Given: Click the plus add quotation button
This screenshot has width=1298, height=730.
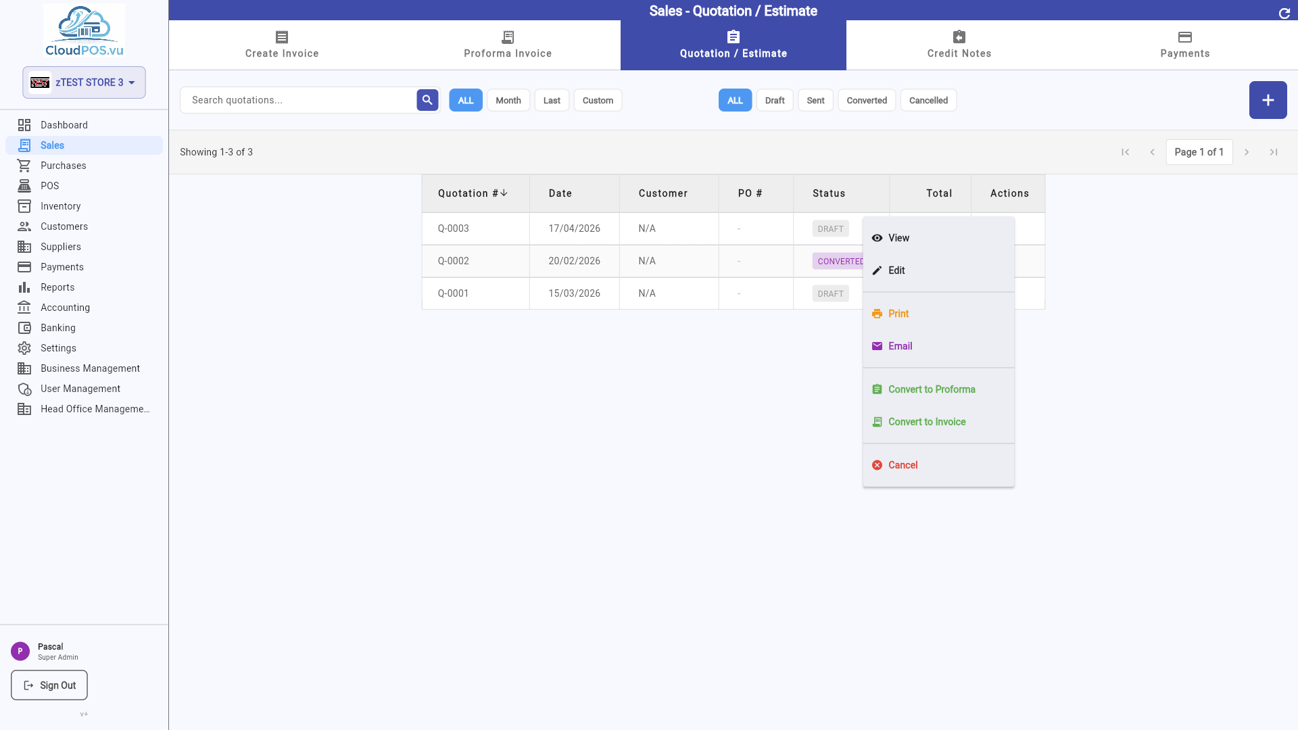Looking at the screenshot, I should (1268, 100).
